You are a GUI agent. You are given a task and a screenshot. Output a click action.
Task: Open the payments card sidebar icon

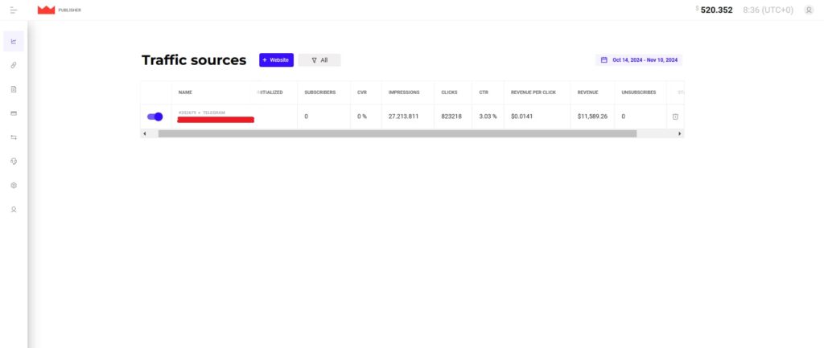coord(14,113)
